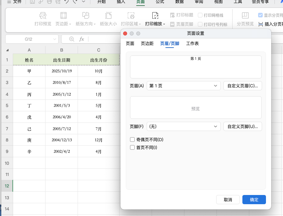Click the redo arrow icon
Screen dimensions: 283x216
[x=75, y=2]
